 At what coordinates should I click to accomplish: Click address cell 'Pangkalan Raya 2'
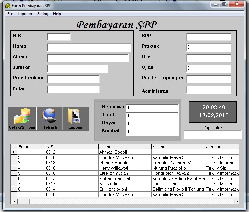click(178, 173)
